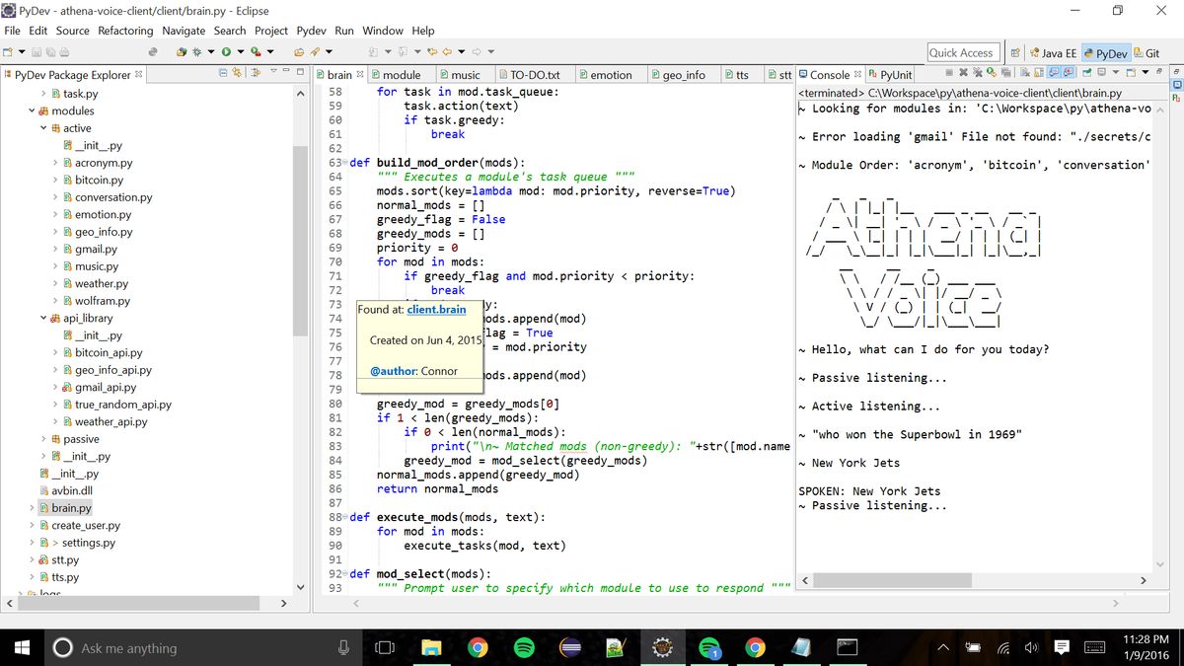This screenshot has width=1184, height=666.
Task: Toggle Link with Editor in Package Explorer
Action: pos(237,74)
